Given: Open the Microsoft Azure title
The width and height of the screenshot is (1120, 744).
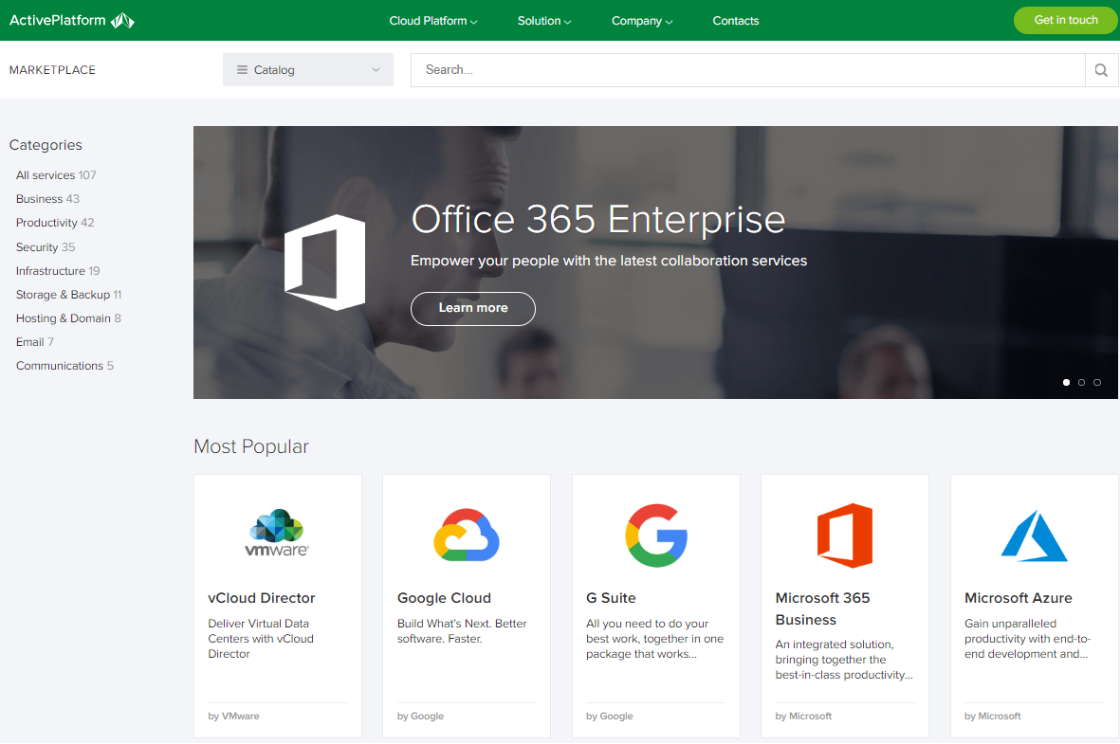Looking at the screenshot, I should [x=1018, y=598].
